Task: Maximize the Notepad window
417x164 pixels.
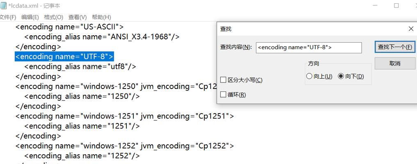Action: (x=396, y=6)
